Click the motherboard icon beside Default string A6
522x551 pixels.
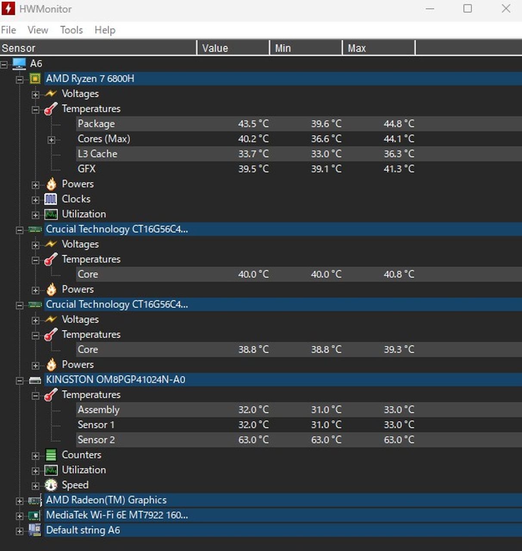(x=35, y=530)
